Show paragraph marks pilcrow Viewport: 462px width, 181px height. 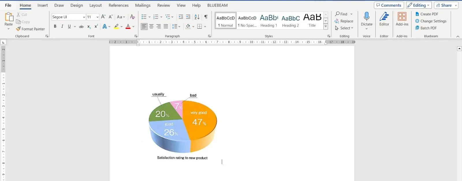pos(206,17)
